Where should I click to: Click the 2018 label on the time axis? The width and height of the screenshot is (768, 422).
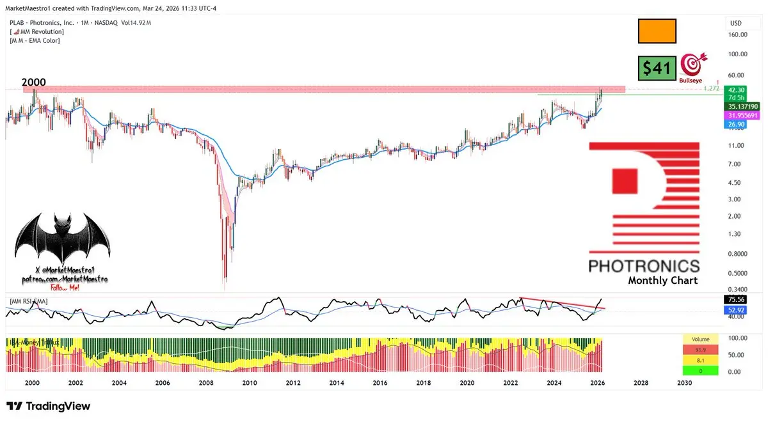[424, 383]
